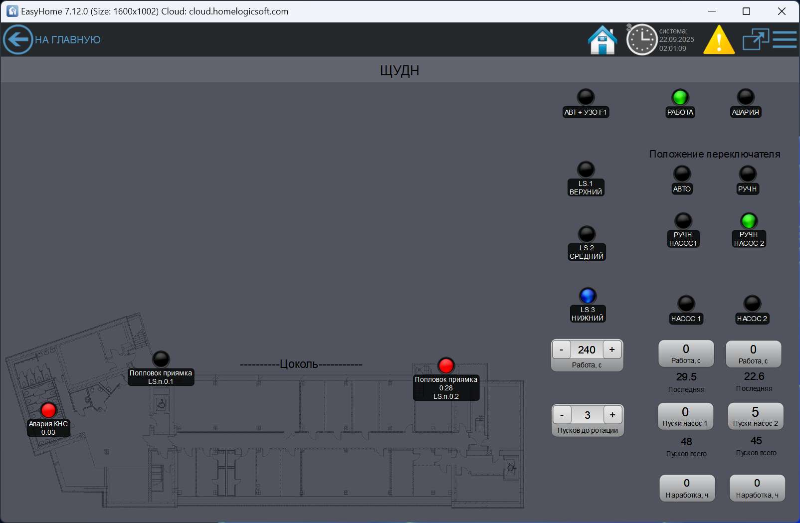The image size is (800, 523).
Task: Decrease Пусков до ротации with minus
Action: [x=562, y=415]
